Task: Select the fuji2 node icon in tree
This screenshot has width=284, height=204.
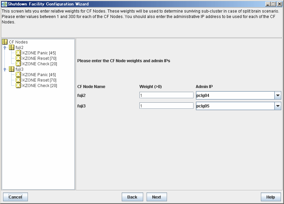Action: pos(12,47)
